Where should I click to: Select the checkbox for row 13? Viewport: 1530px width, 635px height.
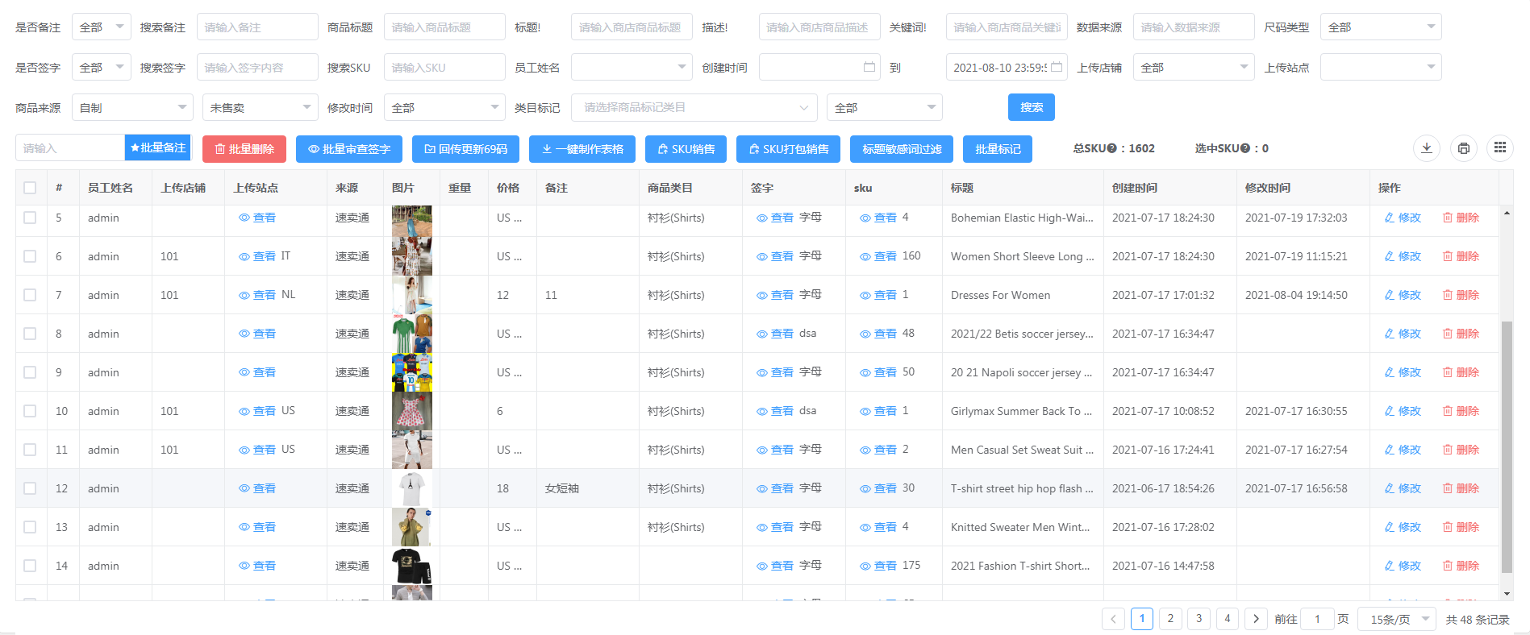30,527
